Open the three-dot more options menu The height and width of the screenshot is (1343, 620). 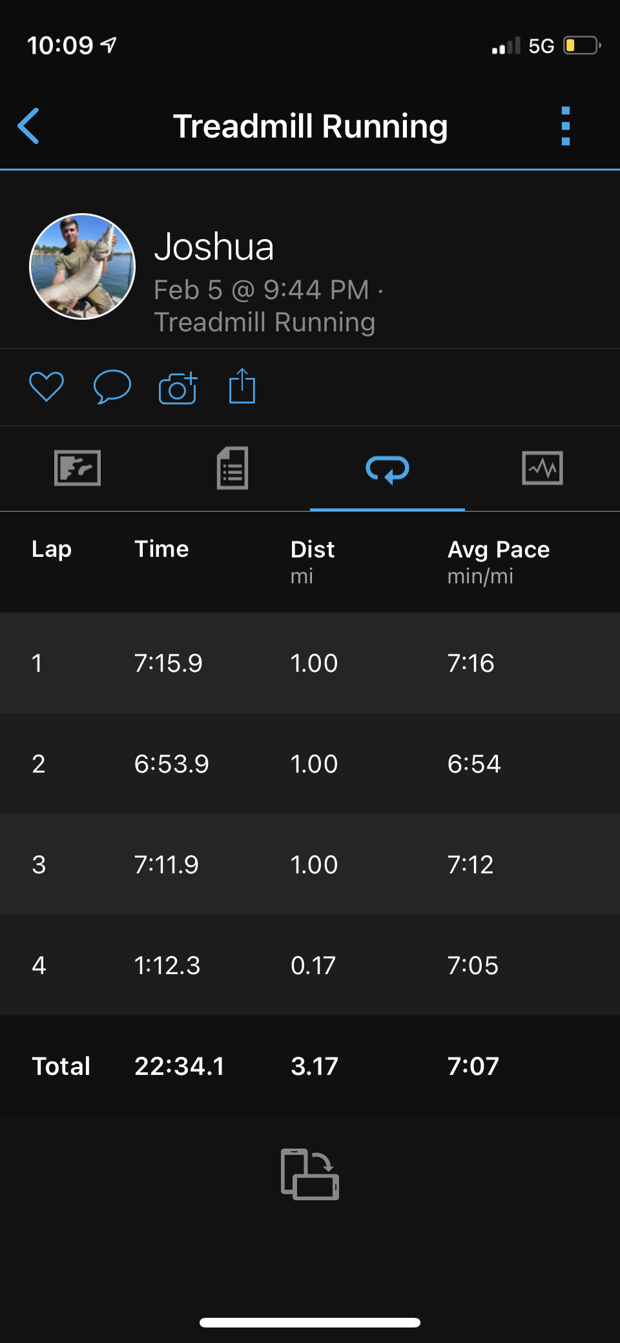click(x=566, y=126)
